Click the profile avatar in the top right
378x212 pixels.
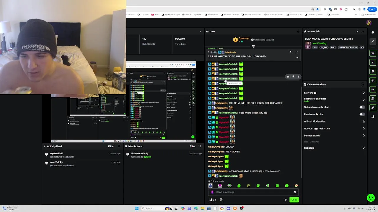click(x=369, y=23)
